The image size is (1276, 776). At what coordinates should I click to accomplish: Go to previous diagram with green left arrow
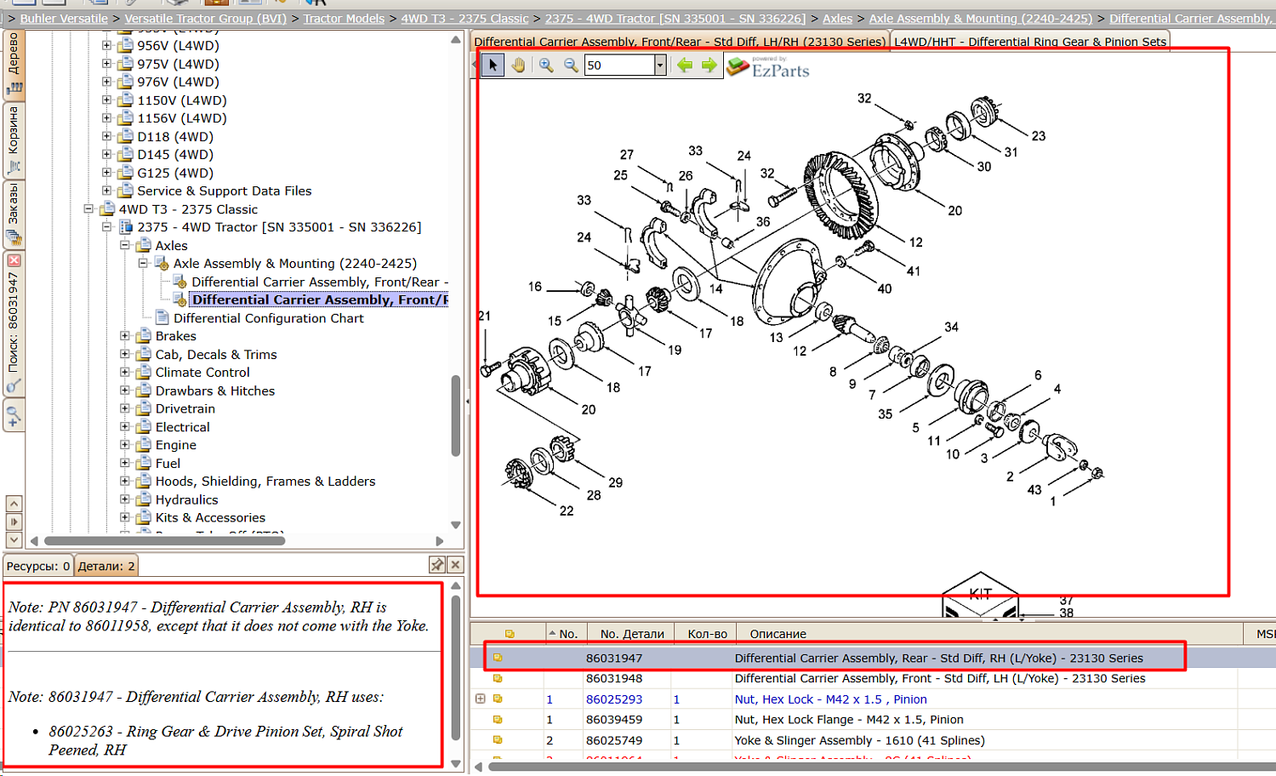tap(685, 66)
